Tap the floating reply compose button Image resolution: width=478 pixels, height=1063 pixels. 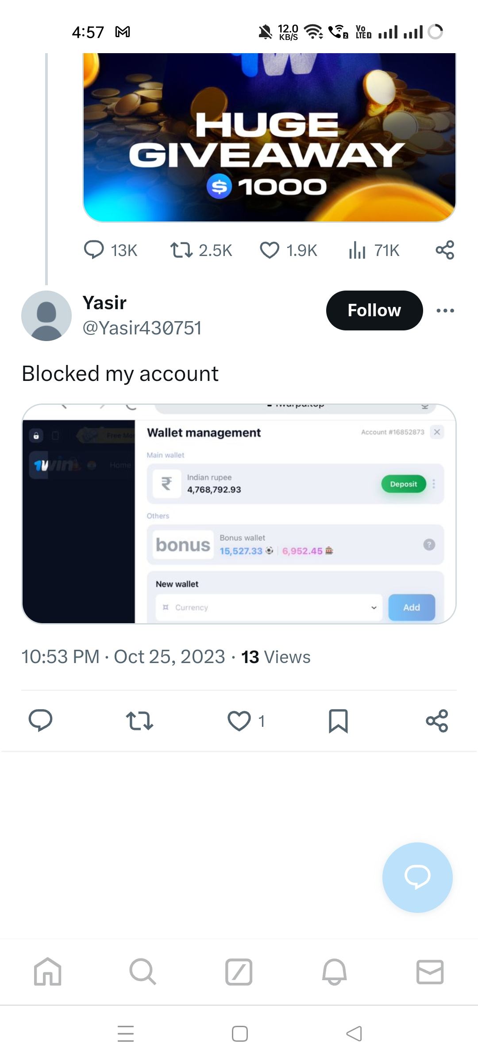click(x=417, y=877)
